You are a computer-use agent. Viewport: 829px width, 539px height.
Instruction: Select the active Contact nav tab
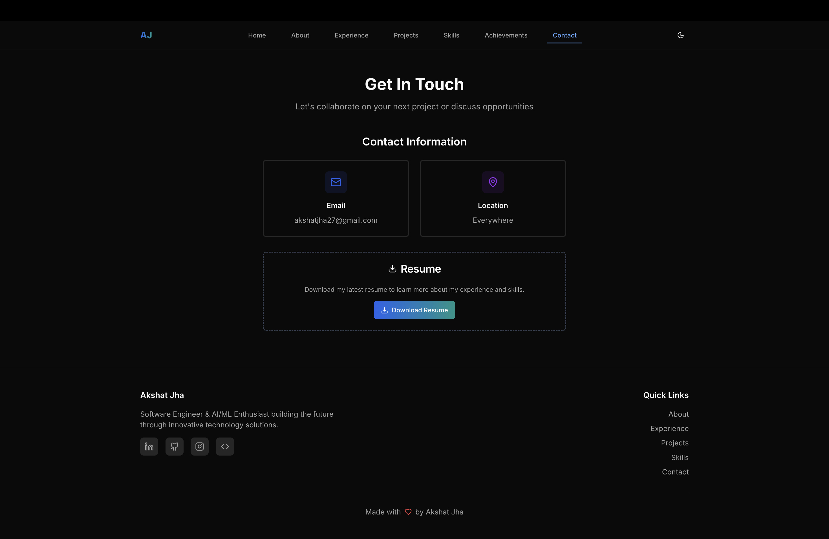(564, 35)
